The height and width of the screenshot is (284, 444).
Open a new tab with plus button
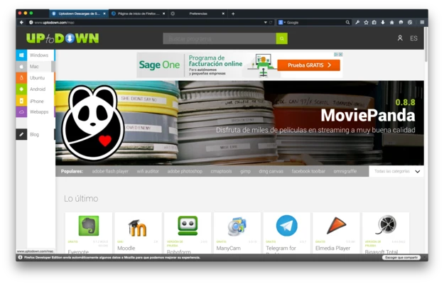[233, 13]
